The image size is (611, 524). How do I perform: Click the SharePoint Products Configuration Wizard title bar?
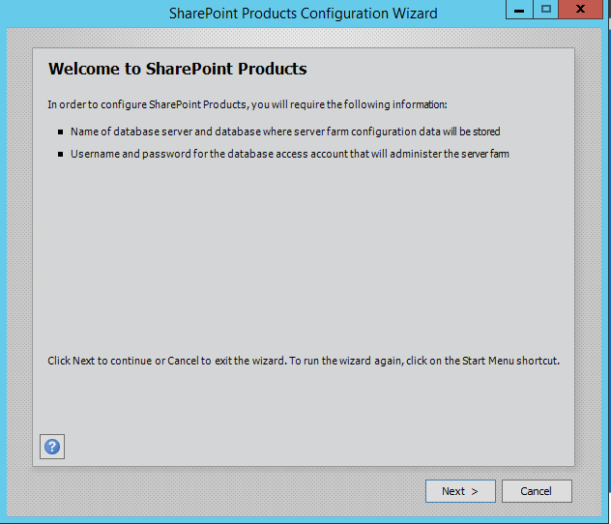click(x=304, y=14)
